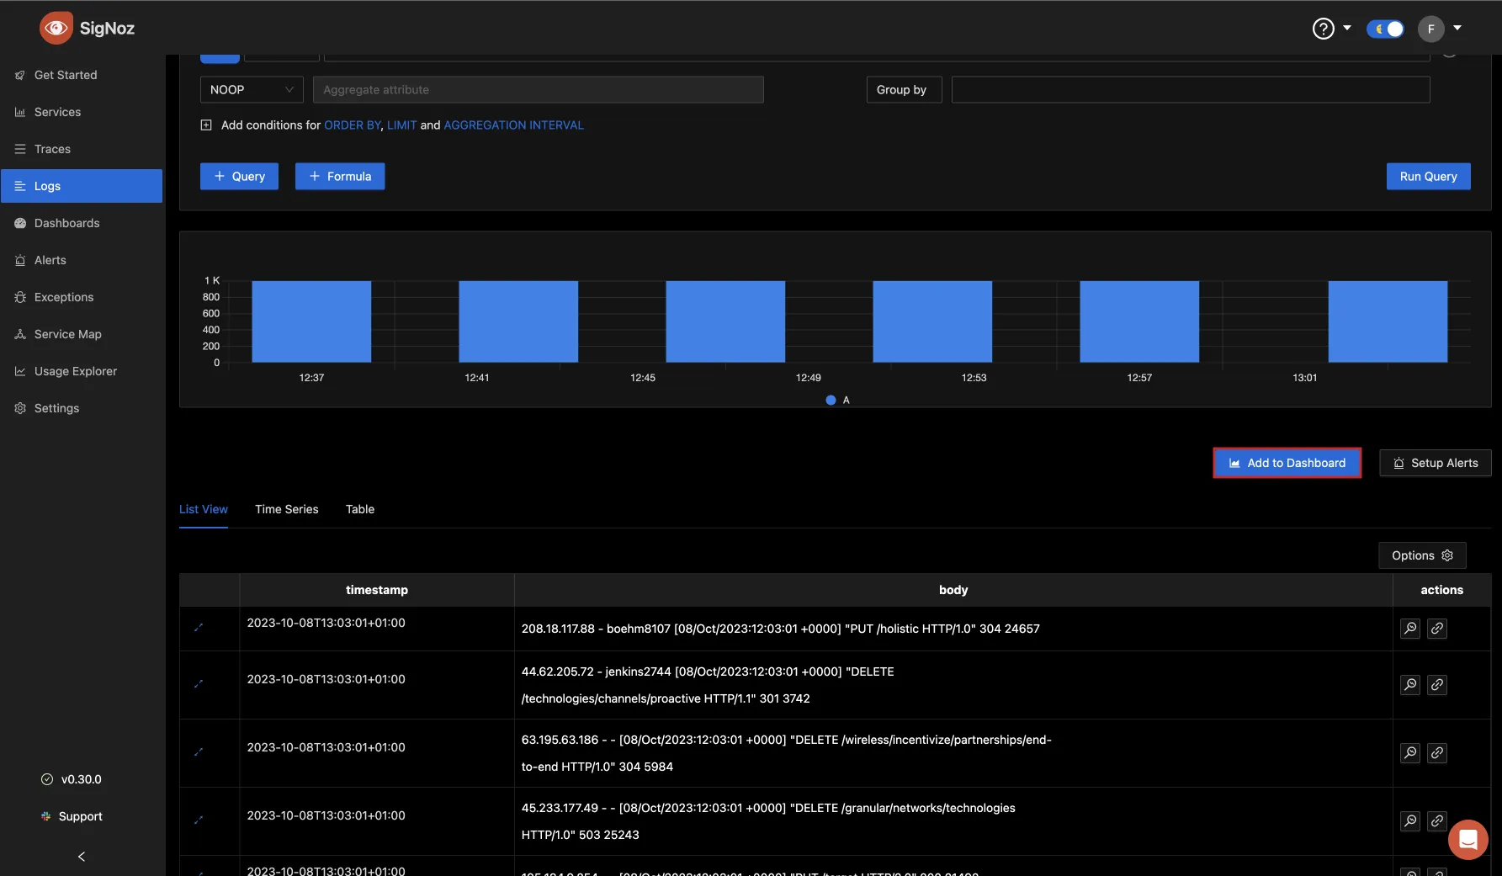Show context for 63.195.63.186 log

click(x=1410, y=753)
